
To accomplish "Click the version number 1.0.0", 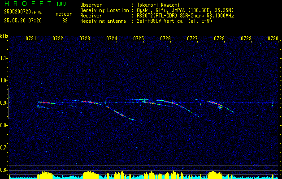I will pos(61,4).
